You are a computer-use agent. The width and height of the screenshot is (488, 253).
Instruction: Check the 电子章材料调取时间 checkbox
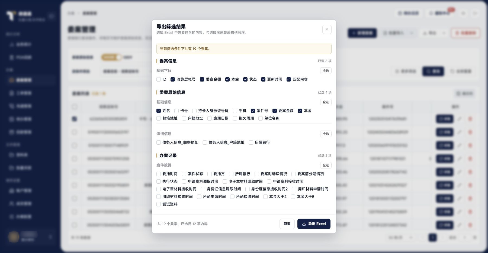click(225, 181)
